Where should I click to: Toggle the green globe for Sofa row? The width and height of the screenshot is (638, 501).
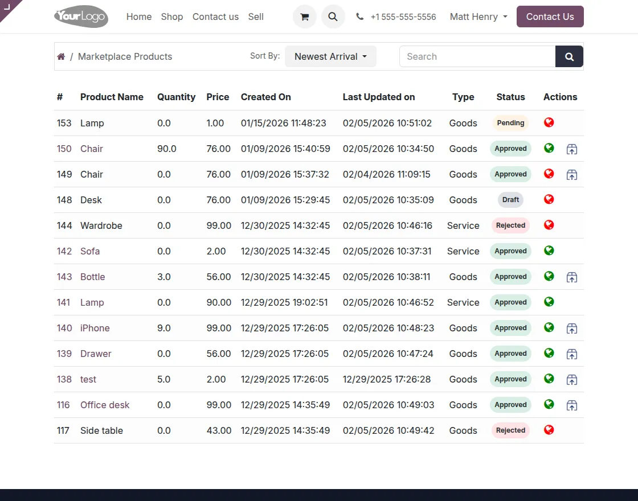coord(549,250)
